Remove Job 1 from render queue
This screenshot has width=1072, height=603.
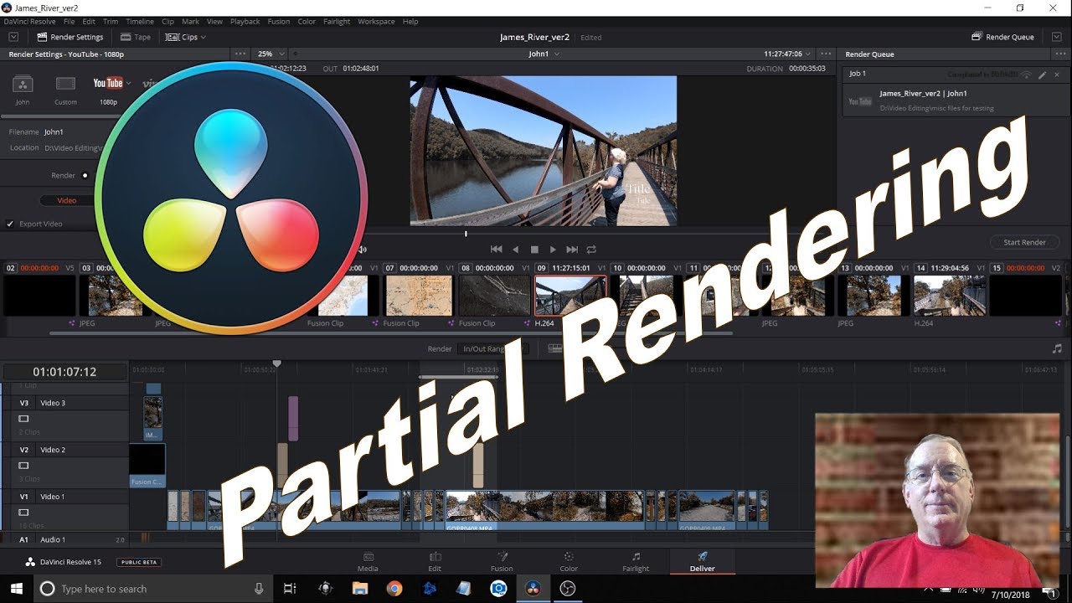(1057, 75)
